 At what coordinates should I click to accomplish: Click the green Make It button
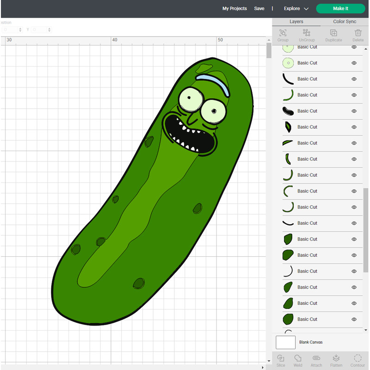click(x=340, y=8)
